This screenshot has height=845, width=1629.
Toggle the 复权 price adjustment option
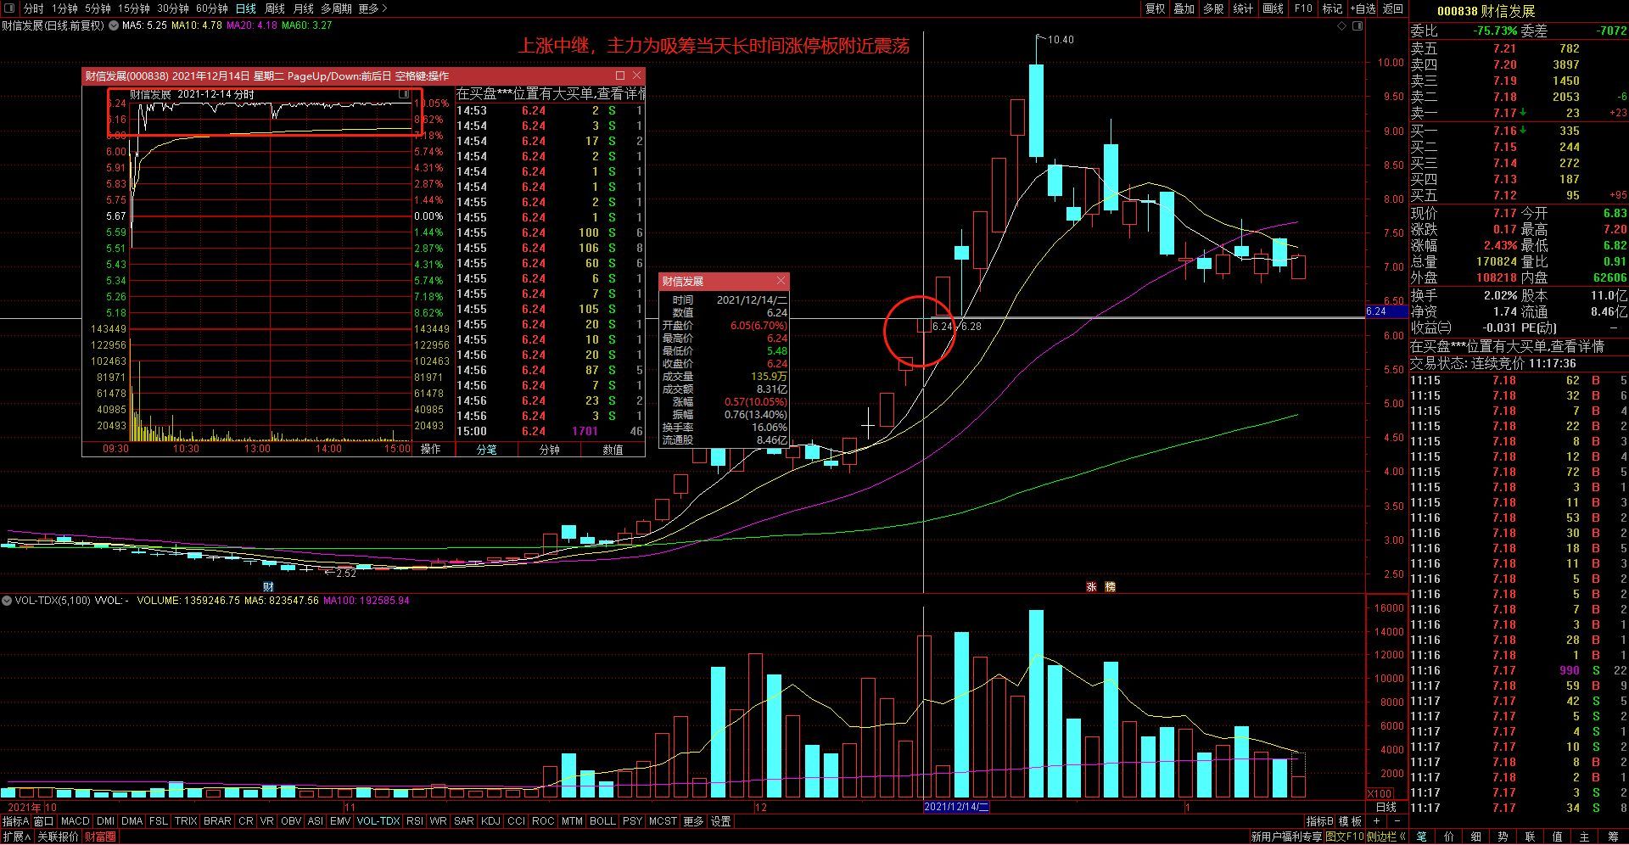[x=1155, y=8]
